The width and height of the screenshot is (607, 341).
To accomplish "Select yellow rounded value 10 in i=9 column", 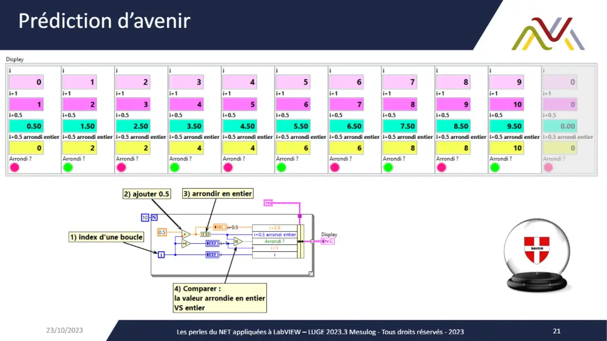I will tap(506, 148).
